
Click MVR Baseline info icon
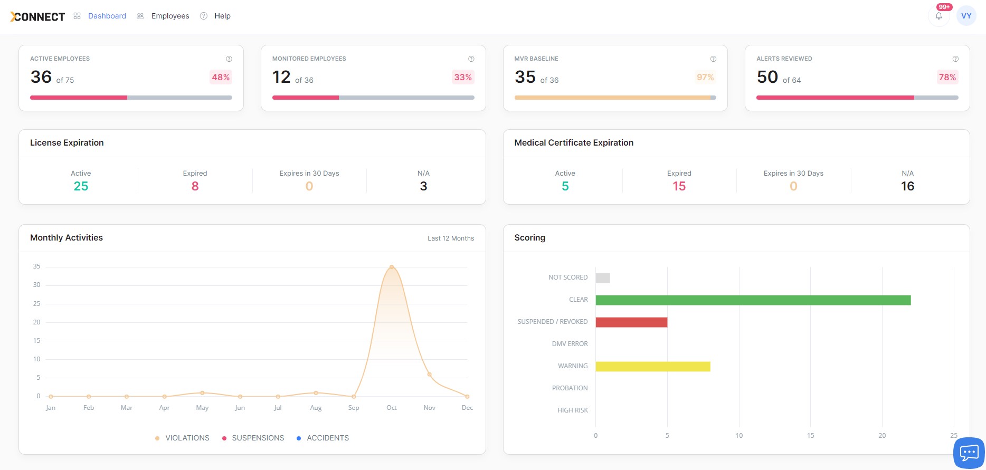pos(713,59)
